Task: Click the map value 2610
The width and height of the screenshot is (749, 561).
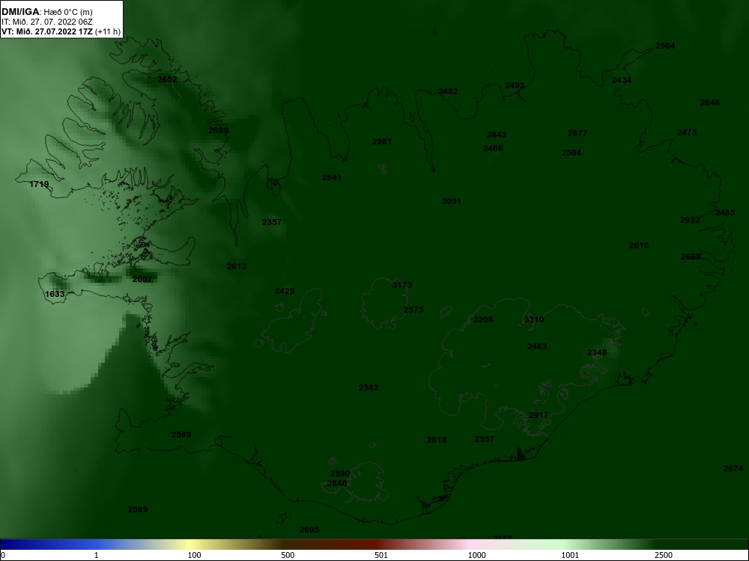Action: 639,245
